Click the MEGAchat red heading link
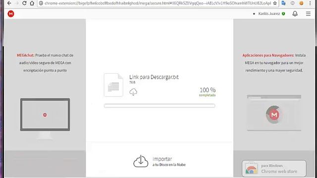 (x=25, y=55)
